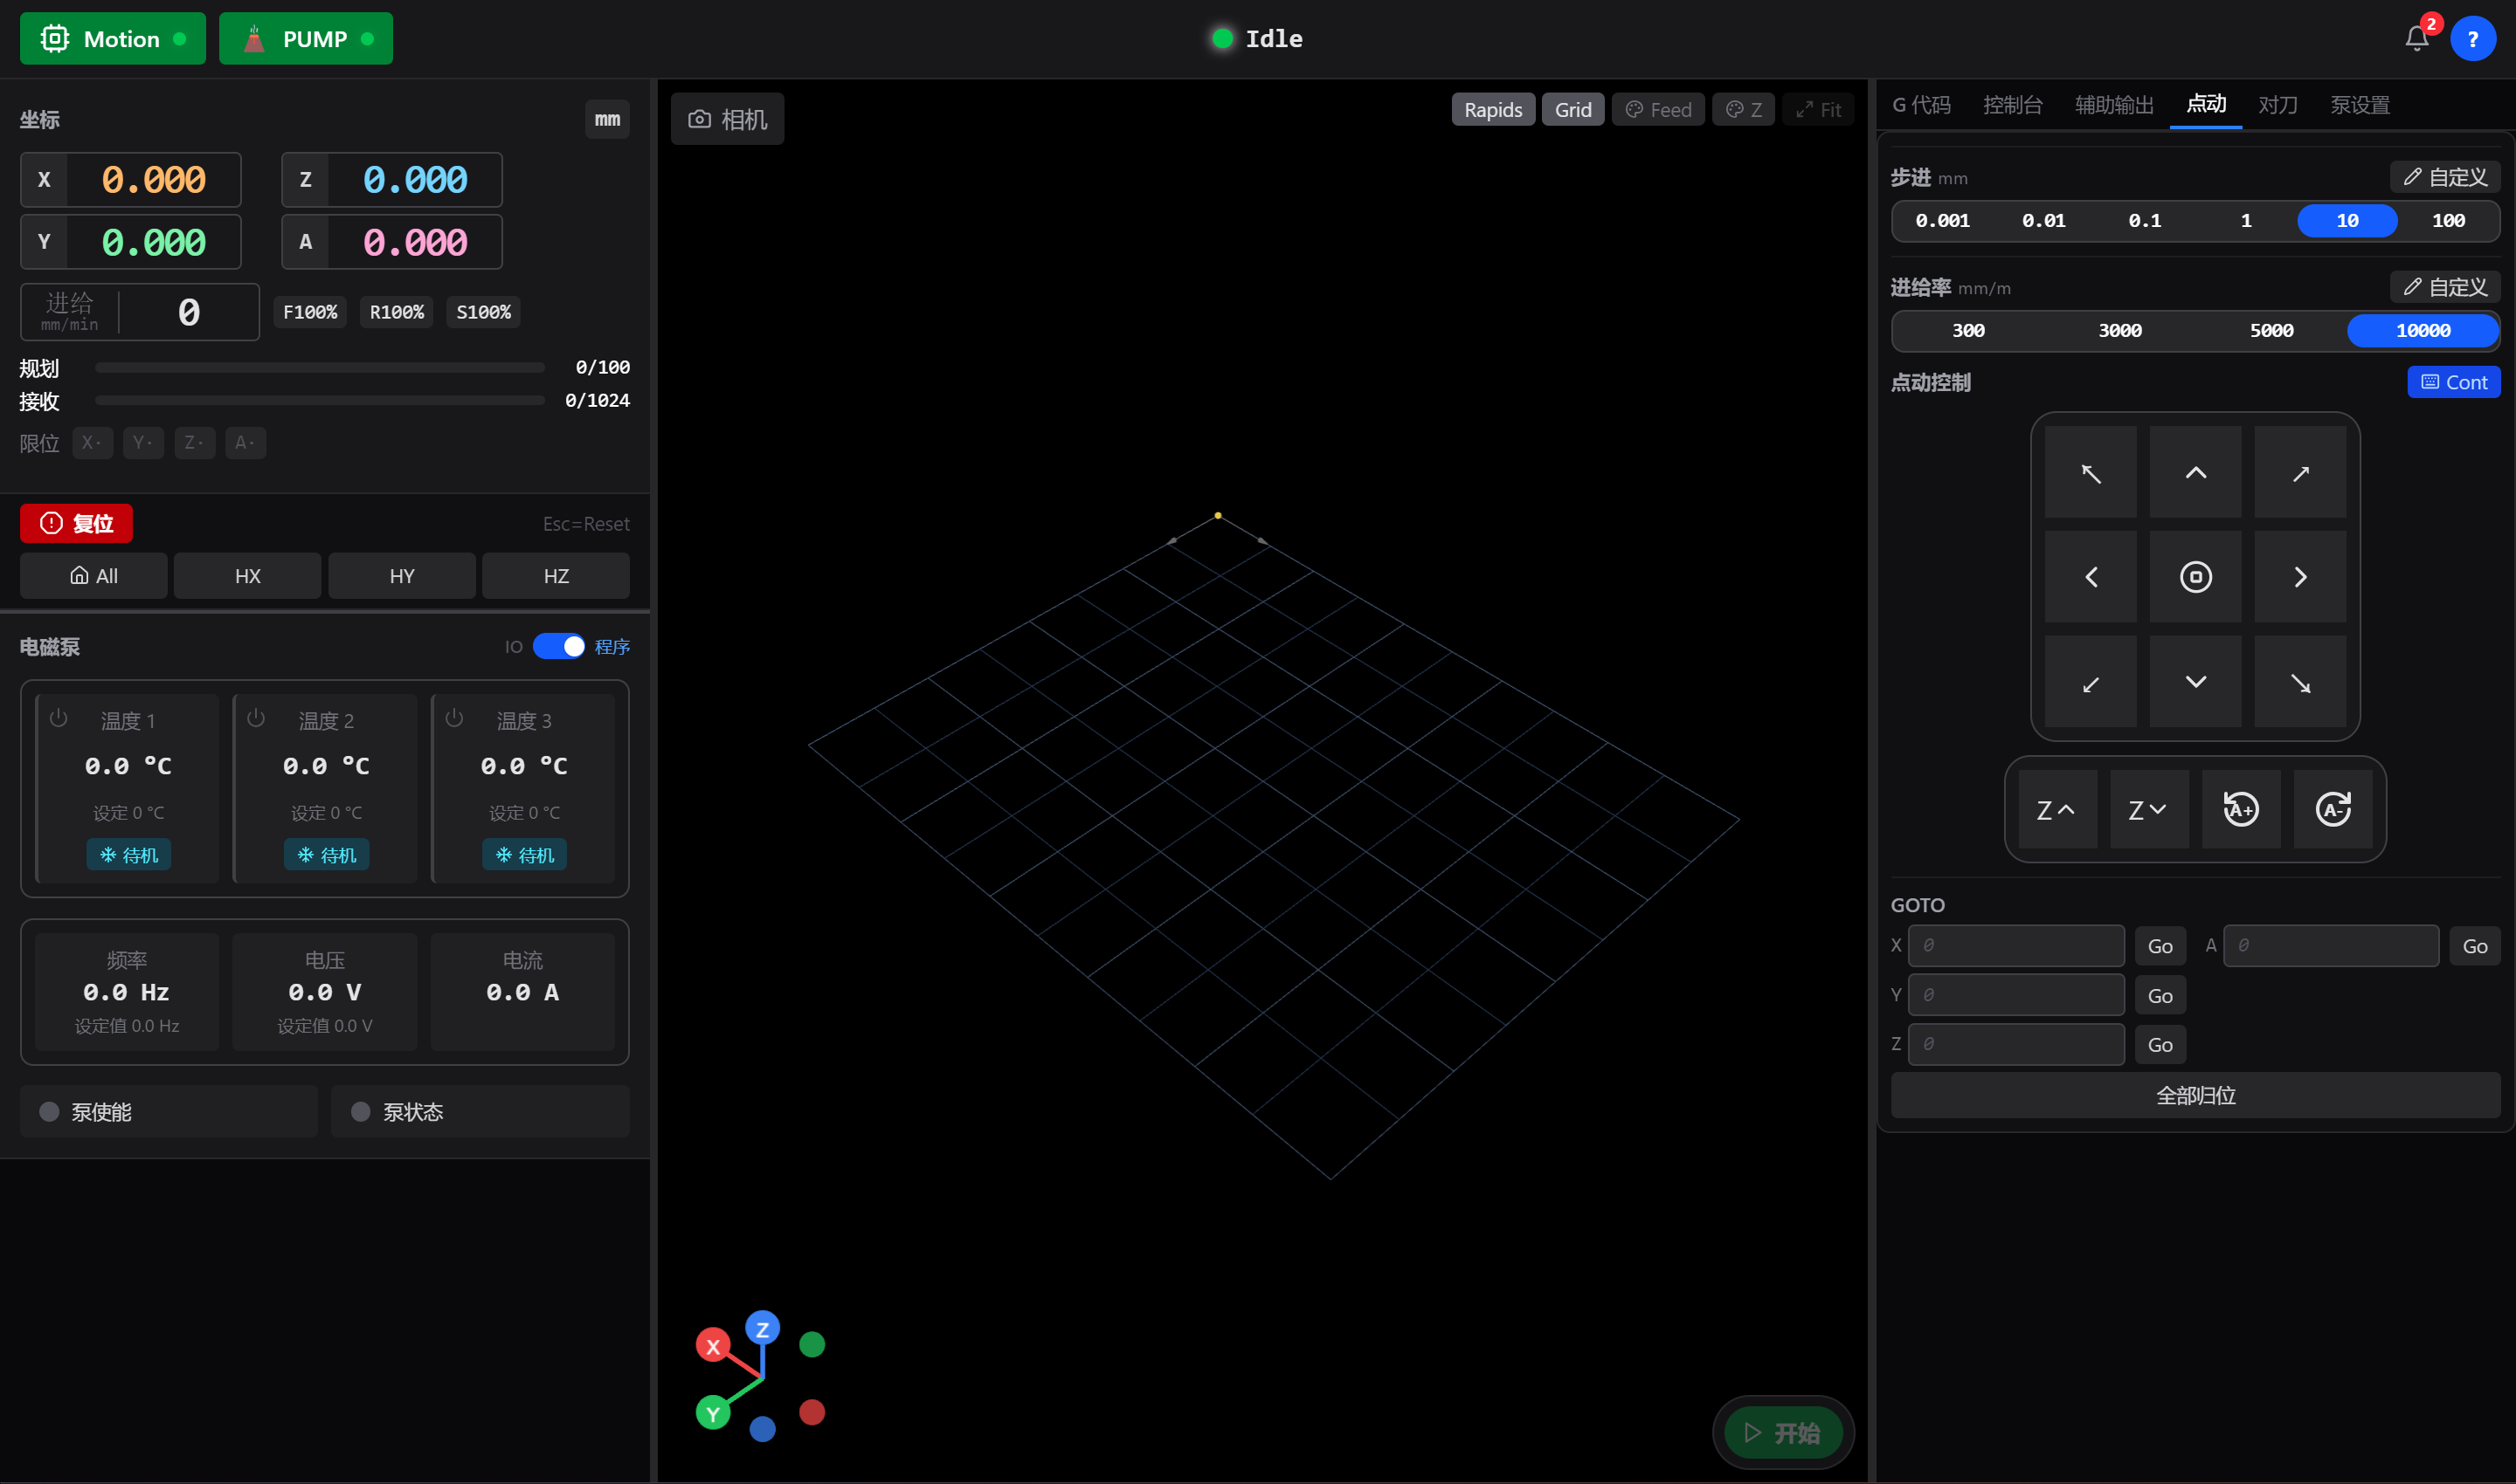Click the 开始 start button
Image resolution: width=2516 pixels, height=1484 pixels.
pos(1783,1434)
